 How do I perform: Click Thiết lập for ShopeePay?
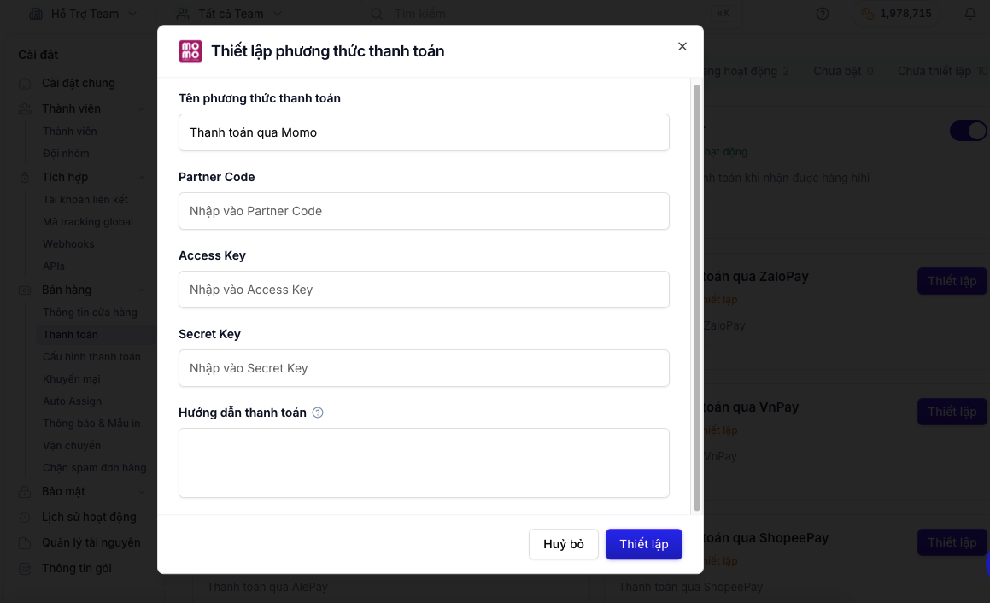pos(952,542)
